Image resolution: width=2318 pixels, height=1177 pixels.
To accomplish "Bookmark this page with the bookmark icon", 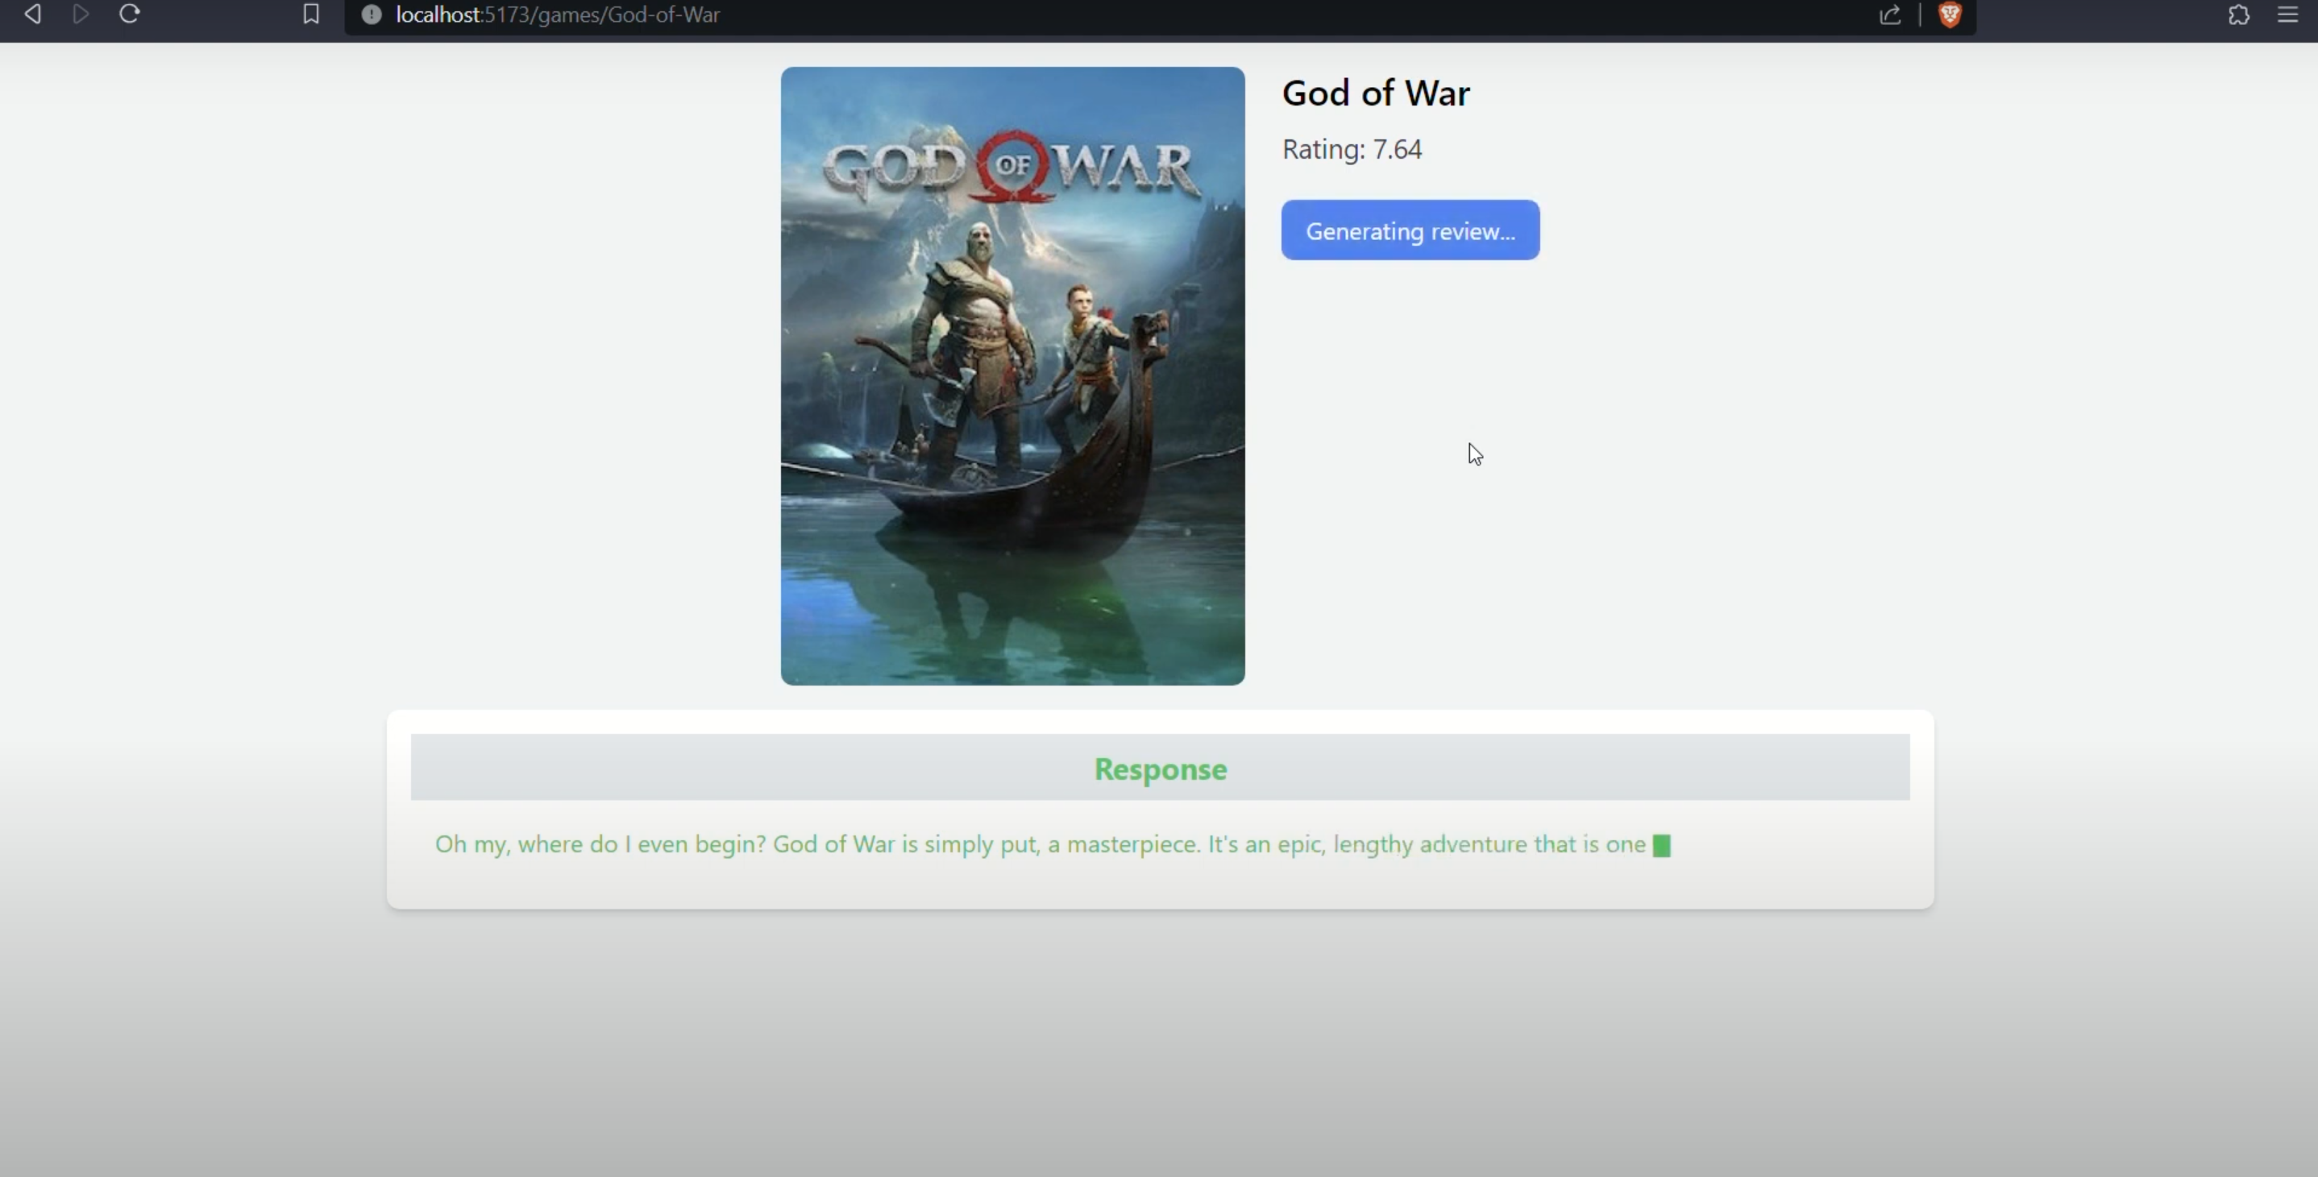I will click(310, 15).
